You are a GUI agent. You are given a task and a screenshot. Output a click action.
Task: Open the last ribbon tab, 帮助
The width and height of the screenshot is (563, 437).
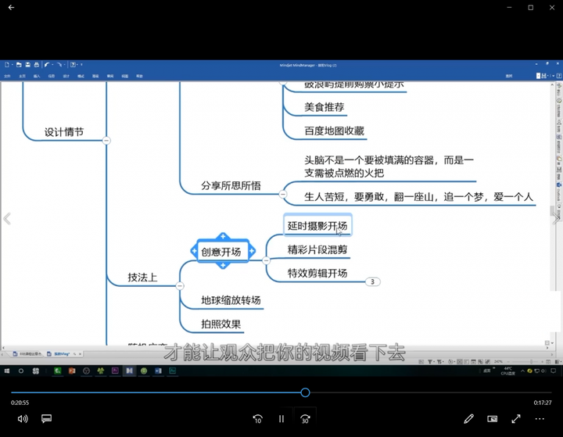pyautogui.click(x=139, y=76)
